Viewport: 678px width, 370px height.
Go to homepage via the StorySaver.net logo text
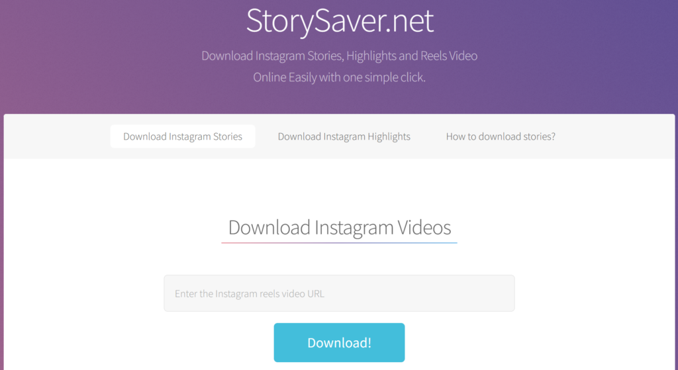340,21
